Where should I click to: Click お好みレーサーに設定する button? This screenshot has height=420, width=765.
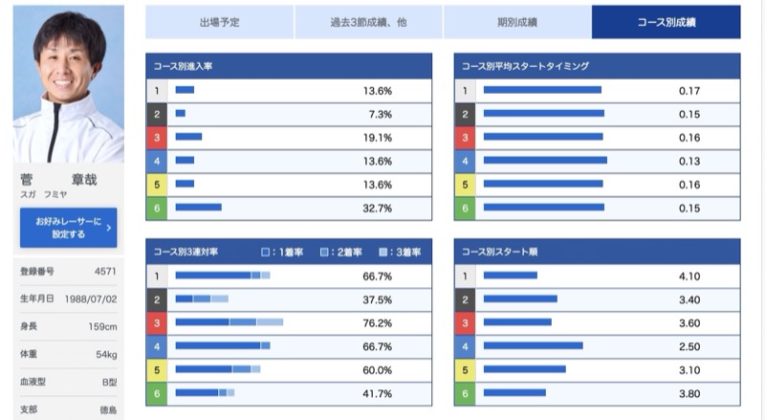coord(68,228)
